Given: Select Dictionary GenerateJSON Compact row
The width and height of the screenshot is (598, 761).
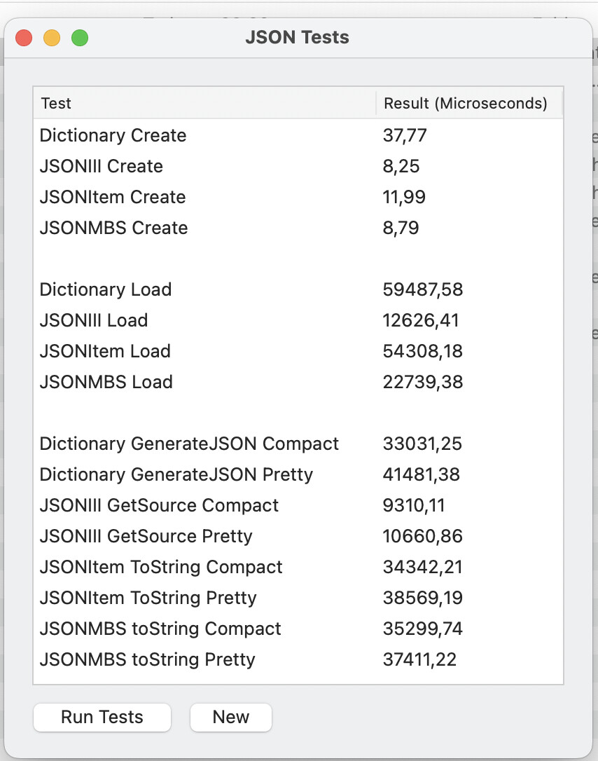Looking at the screenshot, I should [x=298, y=444].
